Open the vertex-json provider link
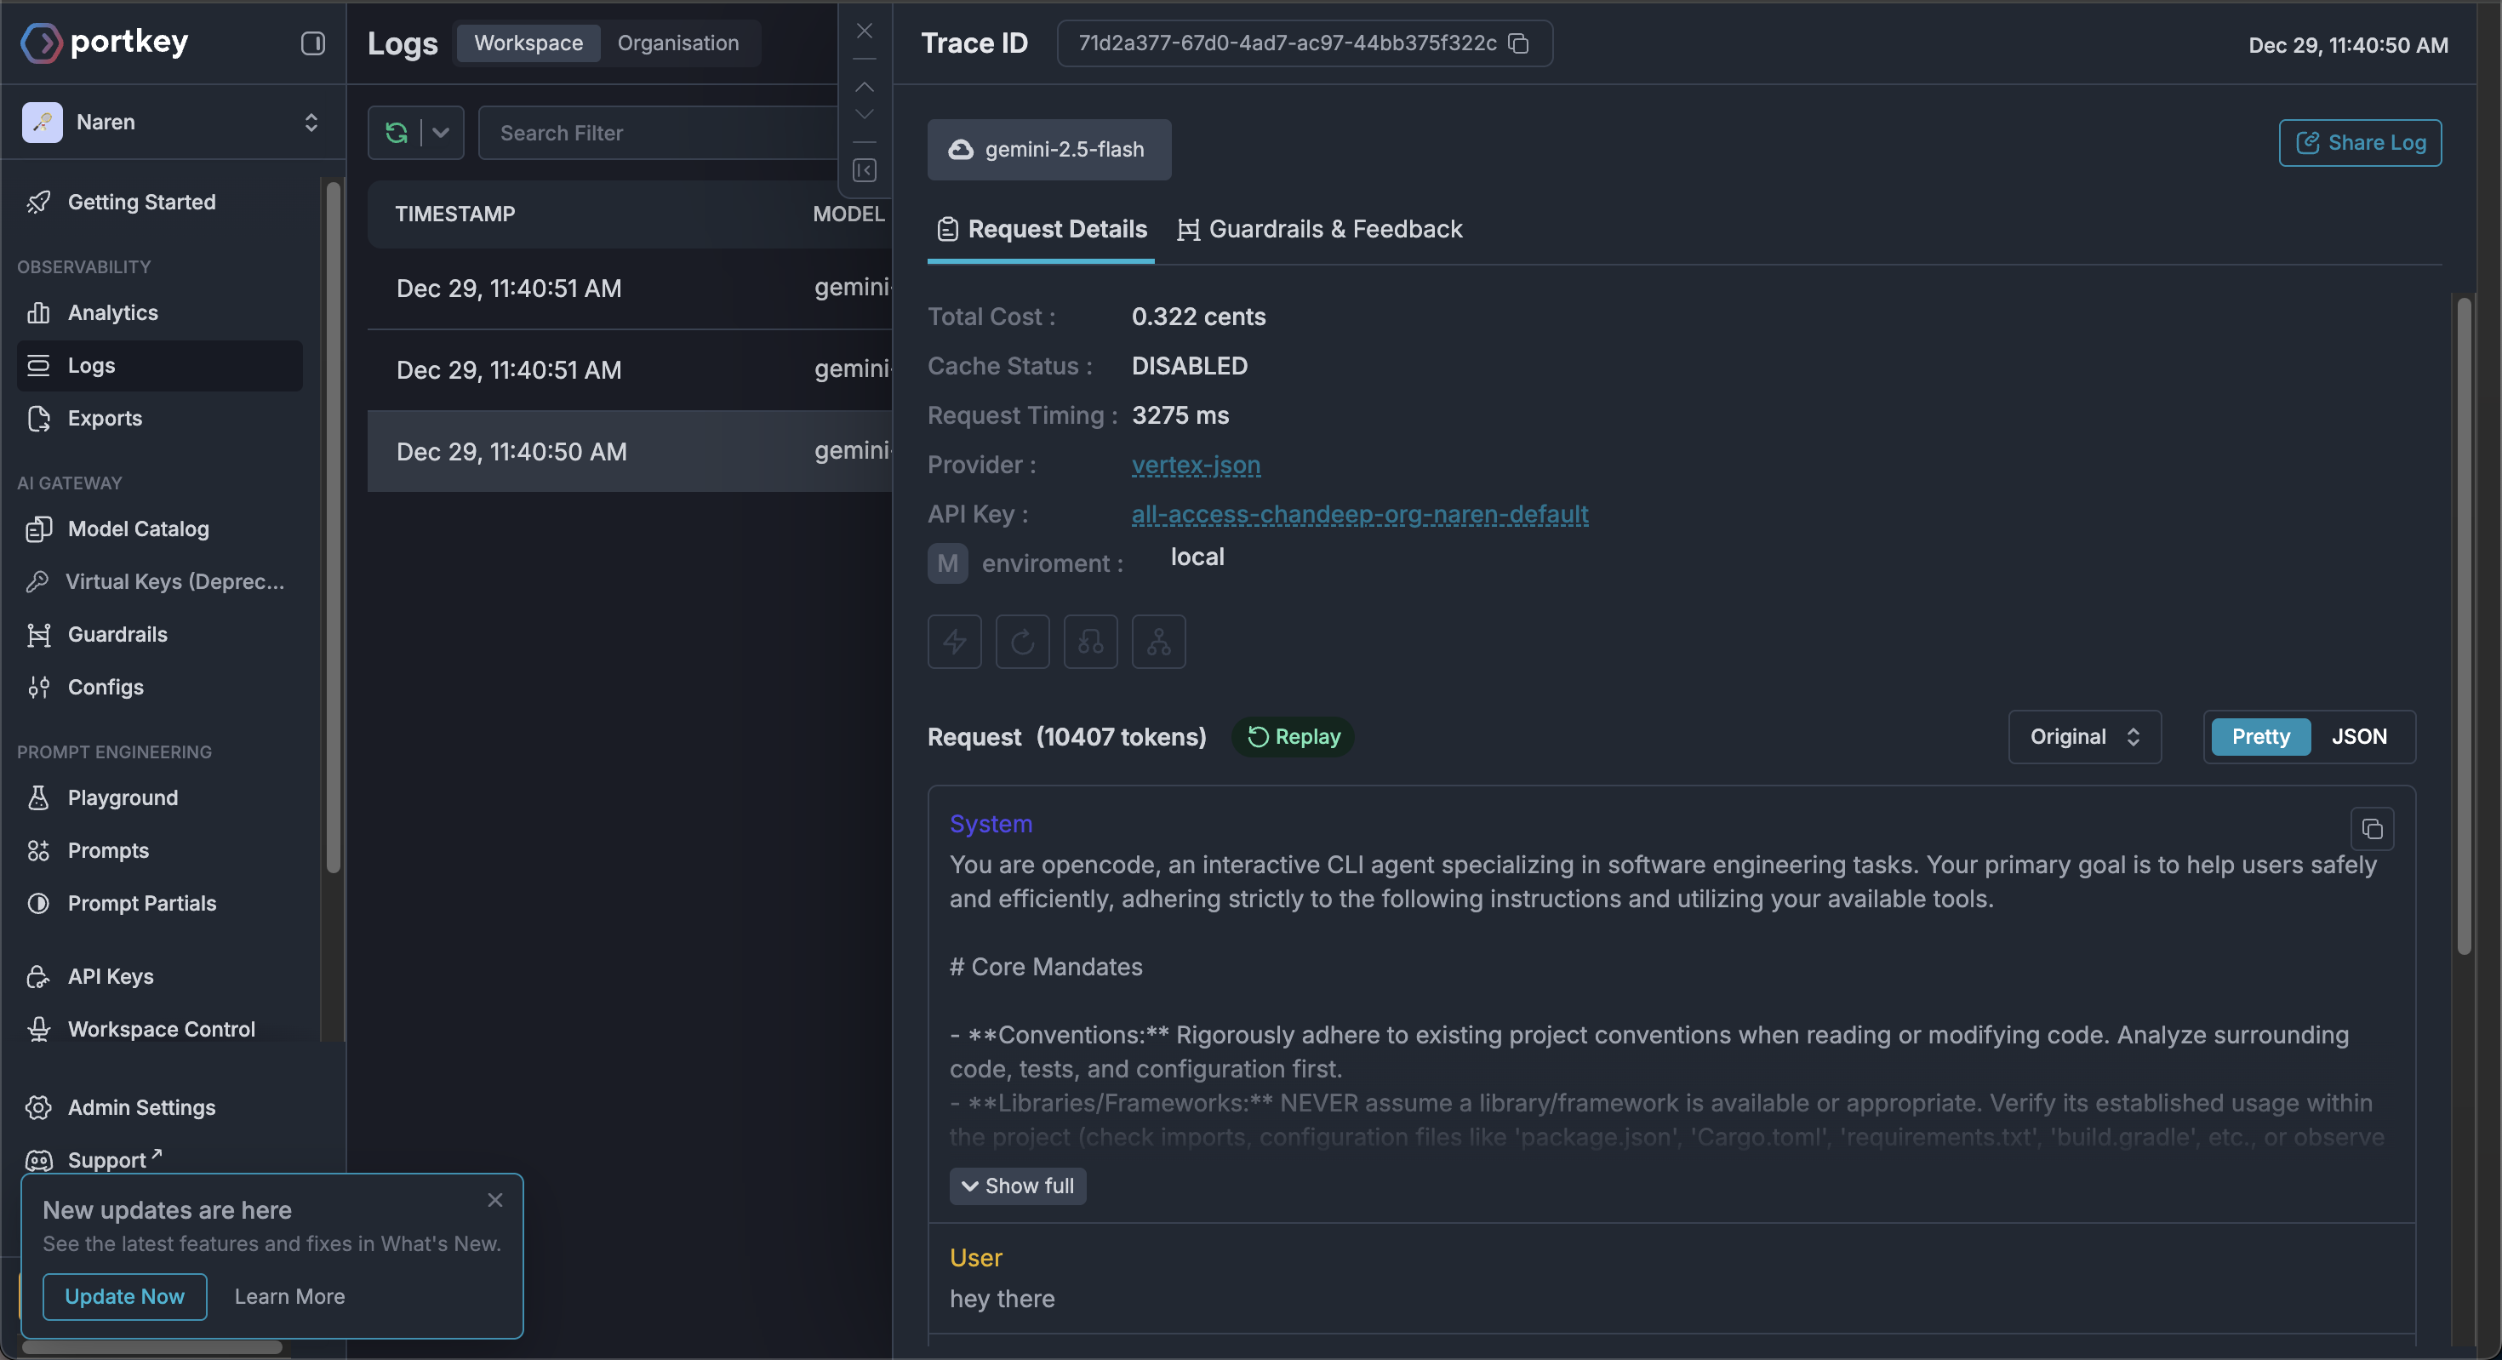The width and height of the screenshot is (2502, 1360). (x=1196, y=465)
